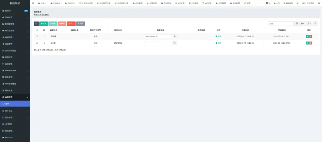Select the row checkbox for ID 5
This screenshot has width=322, height=142.
point(37,43)
